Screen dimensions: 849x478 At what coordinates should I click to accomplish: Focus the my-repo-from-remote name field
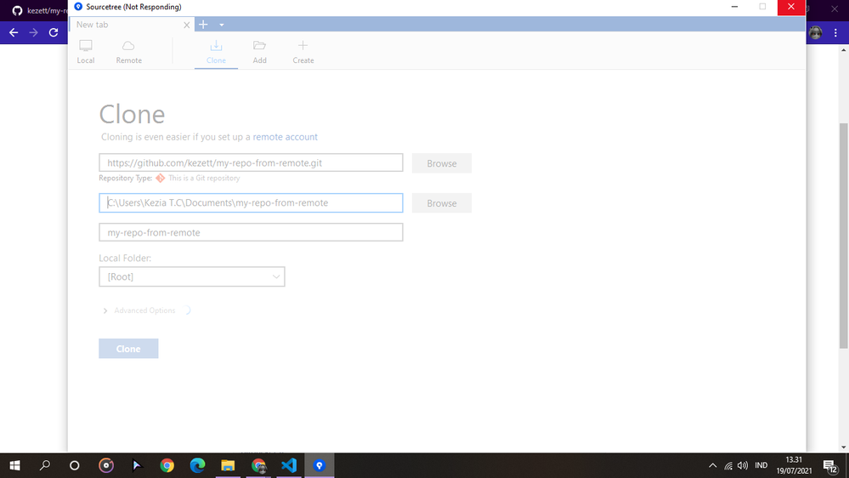(251, 232)
